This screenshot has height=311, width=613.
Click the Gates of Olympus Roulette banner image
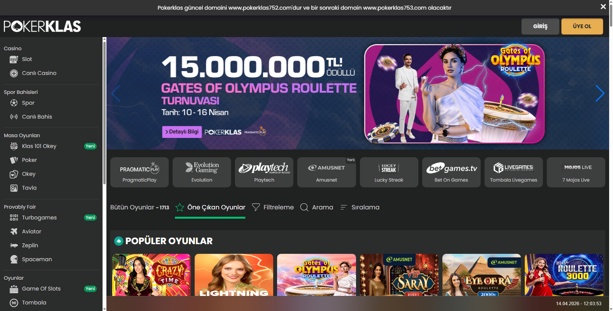454,93
